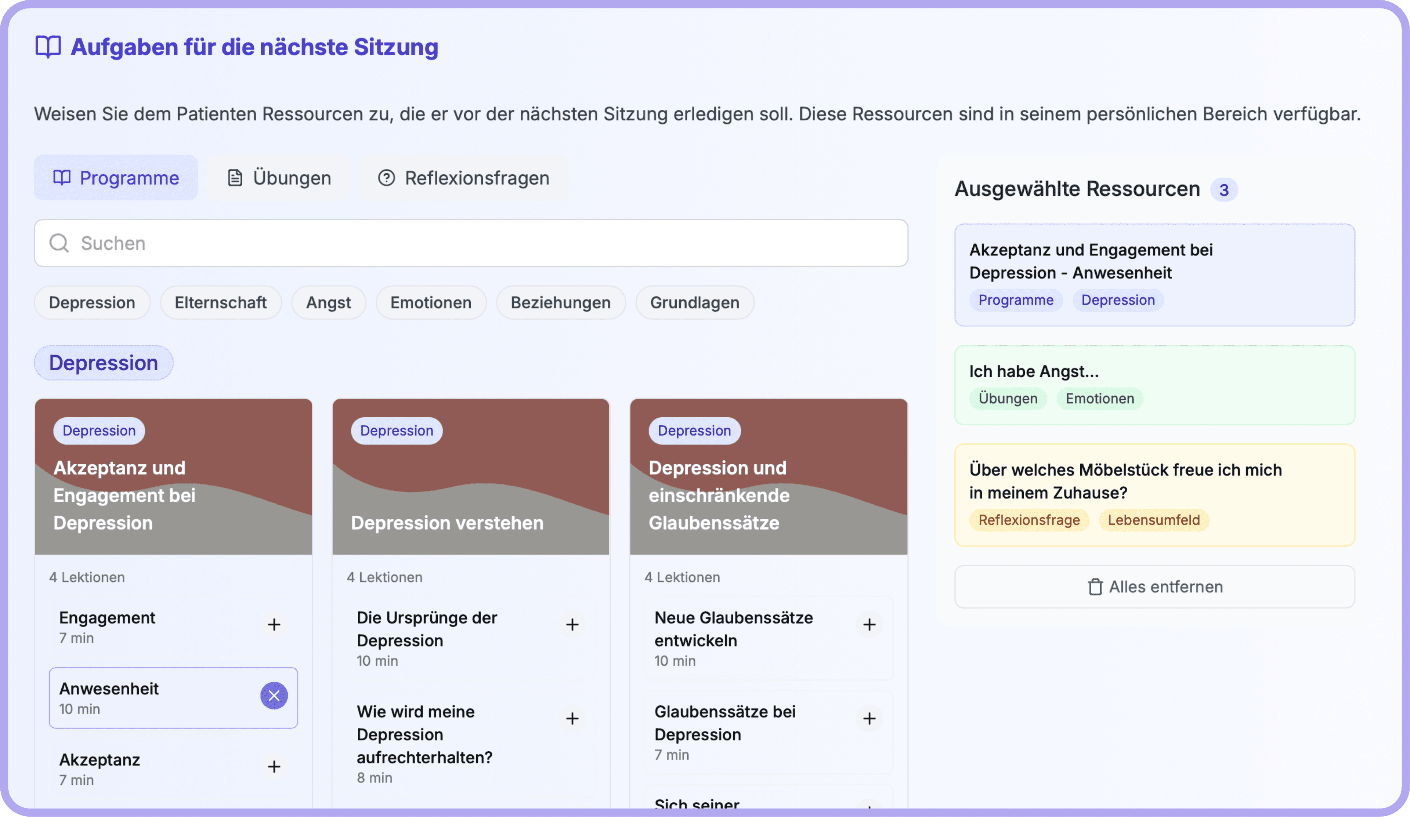Add Neue Glaubenssätze entwickeln lesson
Image resolution: width=1410 pixels, height=817 pixels.
tap(869, 625)
